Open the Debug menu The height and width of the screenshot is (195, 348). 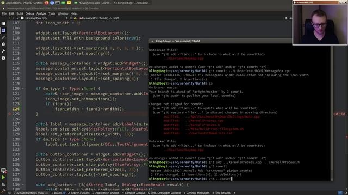pyautogui.click(x=29, y=14)
